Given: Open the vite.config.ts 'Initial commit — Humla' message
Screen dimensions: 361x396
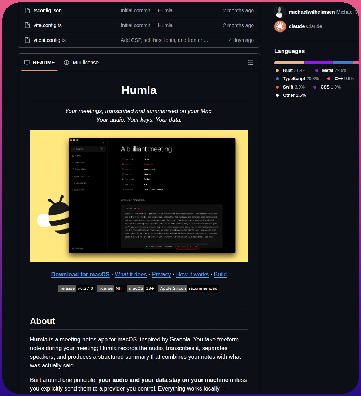Looking at the screenshot, I should pos(147,25).
